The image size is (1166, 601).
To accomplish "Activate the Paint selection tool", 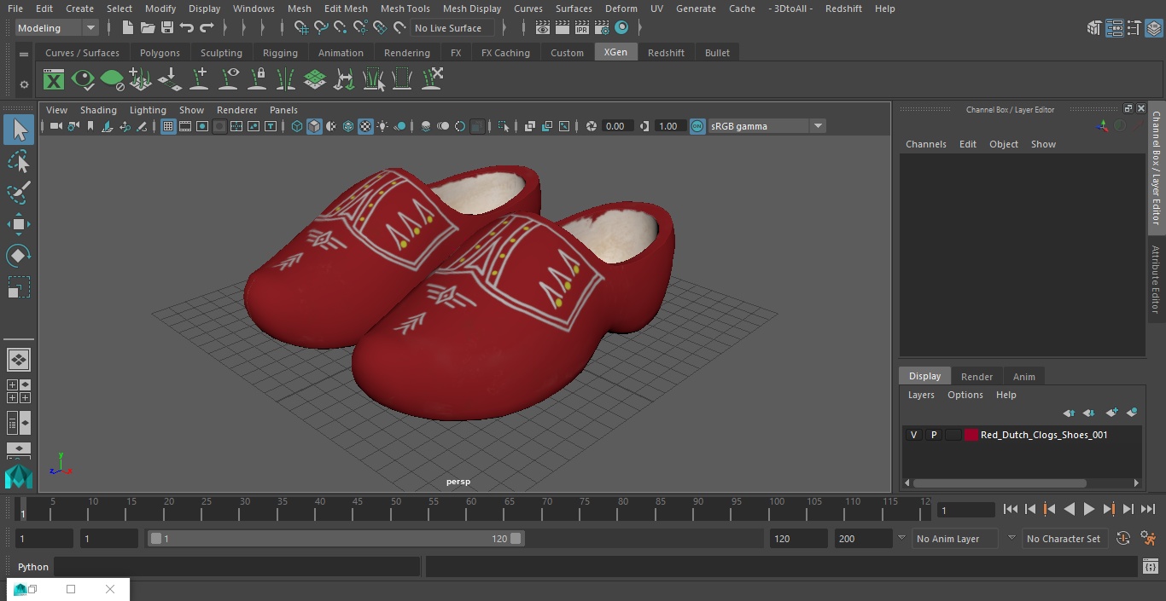I will (x=19, y=193).
